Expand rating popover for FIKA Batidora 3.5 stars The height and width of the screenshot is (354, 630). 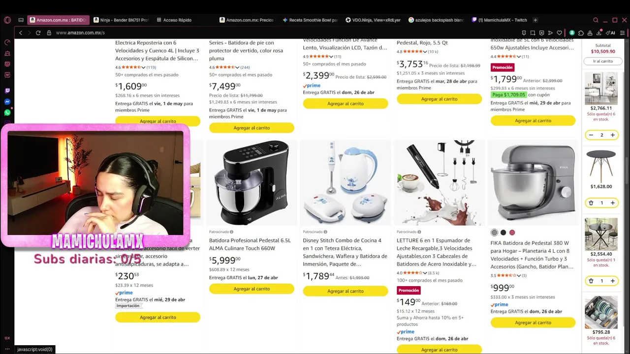pyautogui.click(x=518, y=275)
